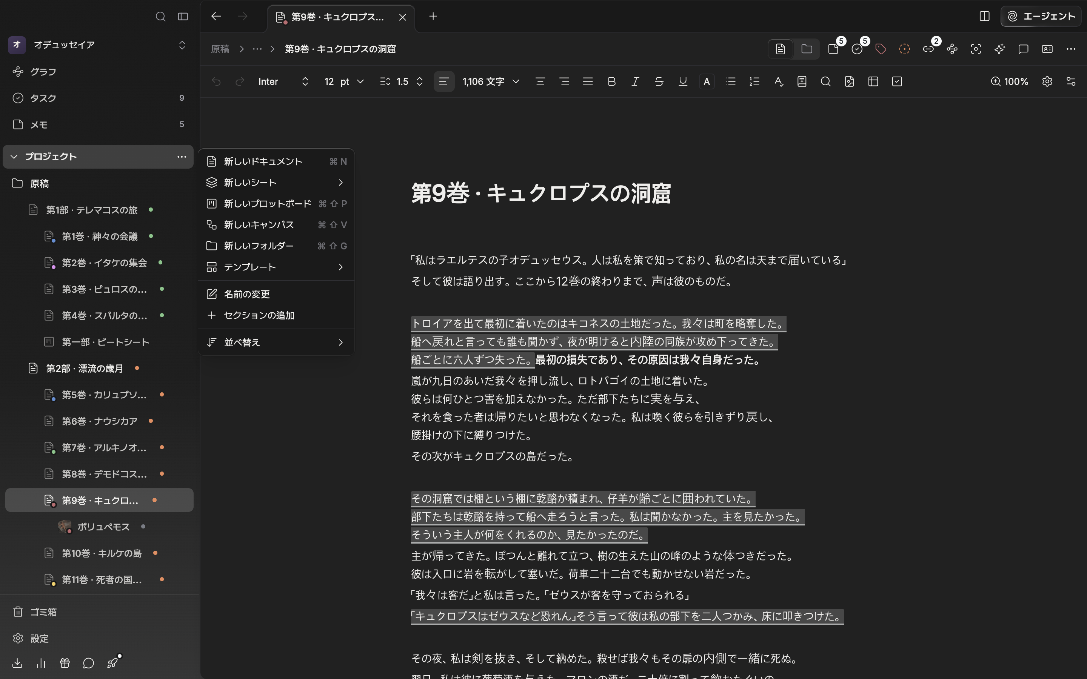This screenshot has height=679, width=1087.
Task: Insert a table from toolbar
Action: click(873, 81)
